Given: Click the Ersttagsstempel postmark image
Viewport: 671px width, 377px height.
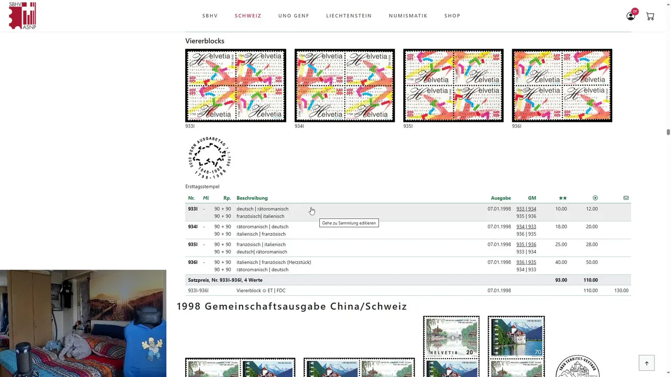Looking at the screenshot, I should (210, 158).
